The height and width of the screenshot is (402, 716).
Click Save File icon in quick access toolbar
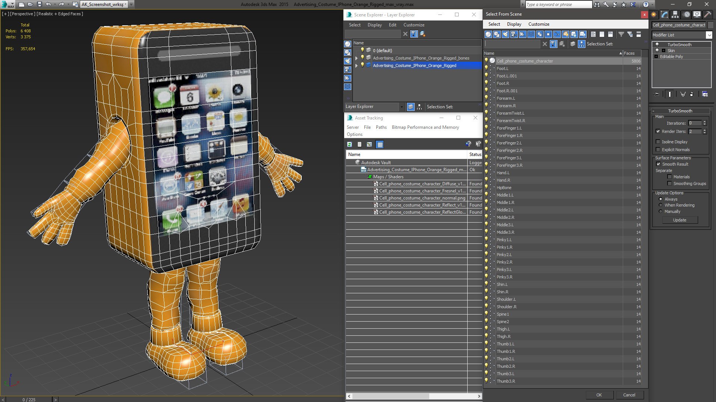[39, 4]
